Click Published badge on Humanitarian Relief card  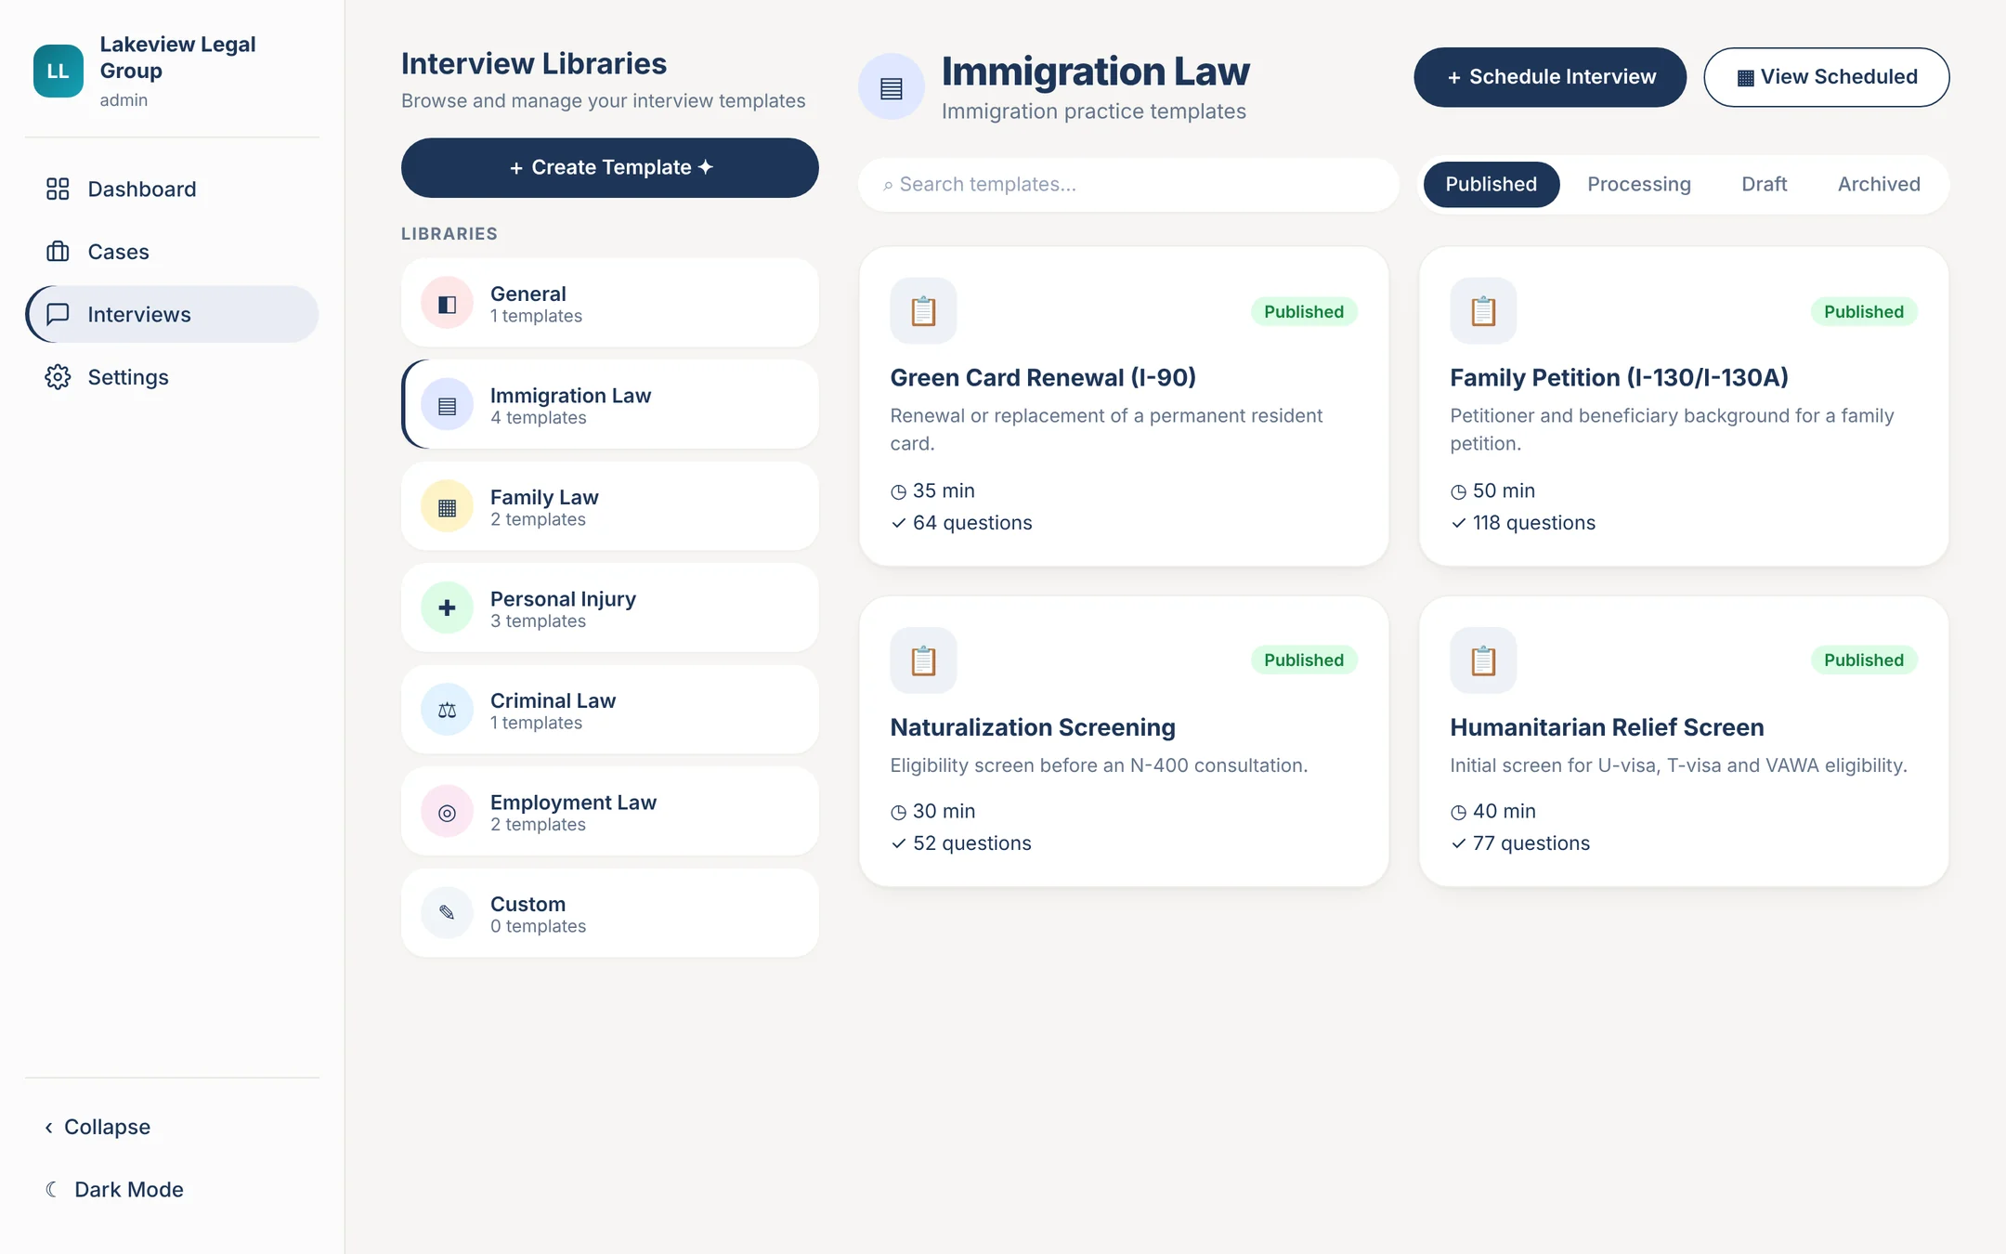click(1864, 660)
